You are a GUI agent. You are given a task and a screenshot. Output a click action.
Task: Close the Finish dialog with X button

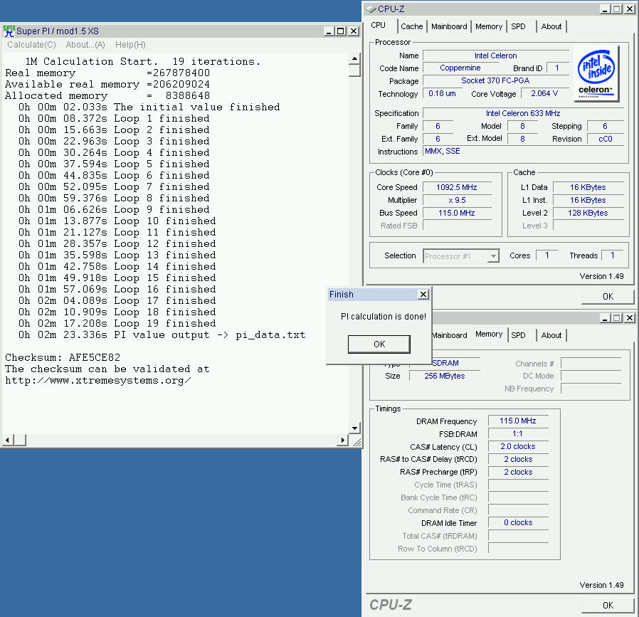423,294
